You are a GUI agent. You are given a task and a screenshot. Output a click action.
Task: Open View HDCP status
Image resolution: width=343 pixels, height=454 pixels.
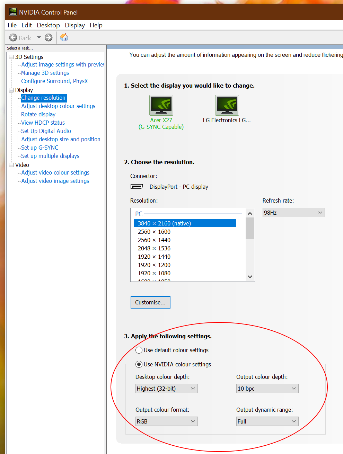point(43,123)
